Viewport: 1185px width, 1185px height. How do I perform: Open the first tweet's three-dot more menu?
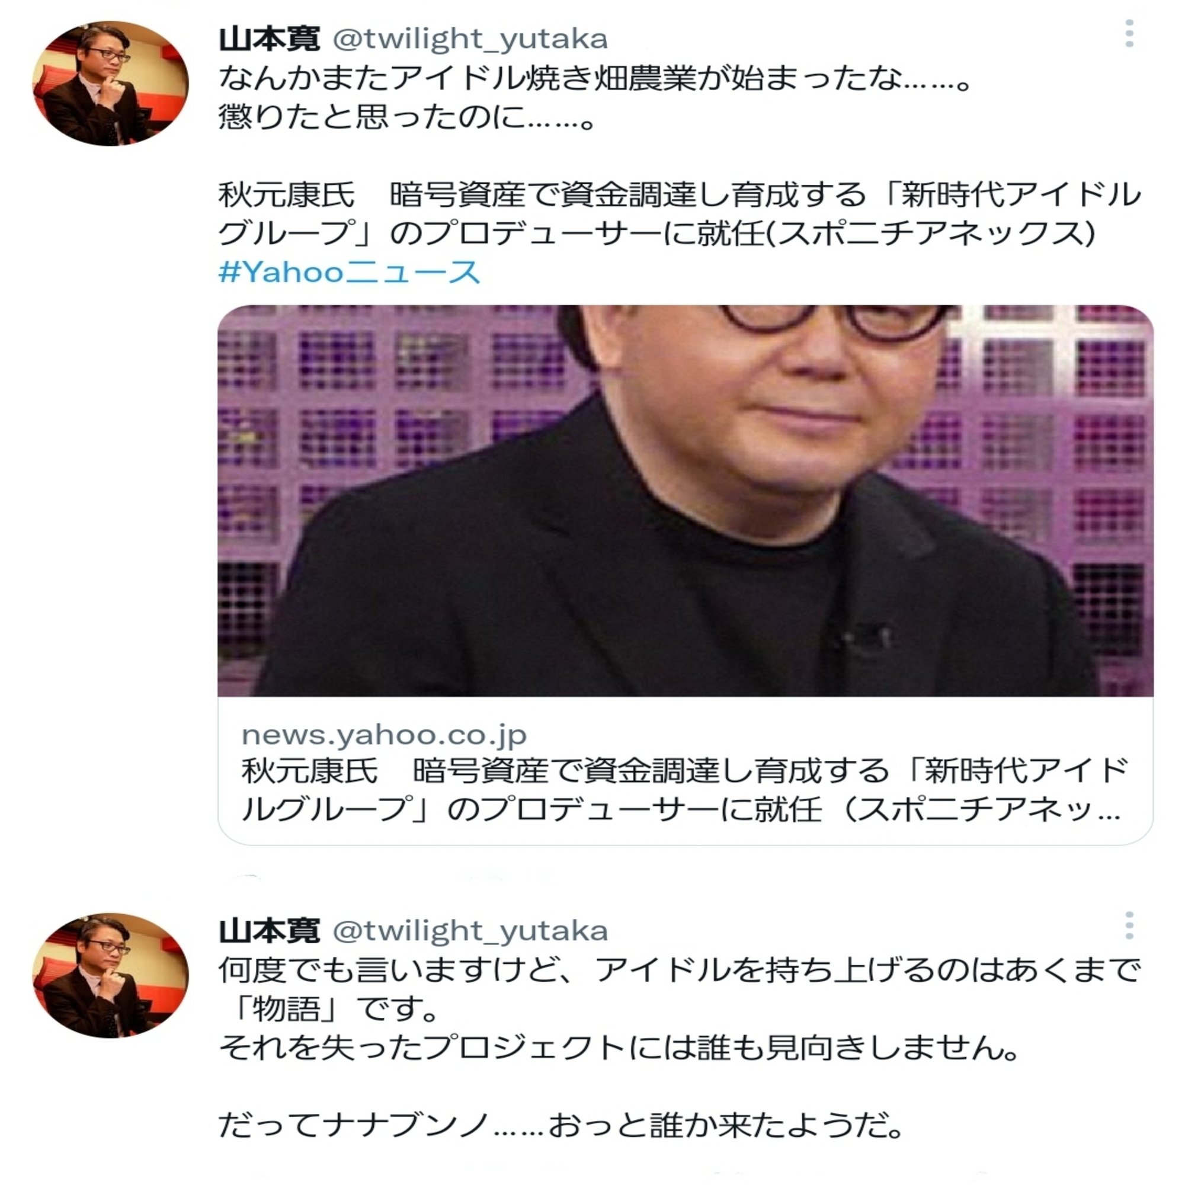1129,34
